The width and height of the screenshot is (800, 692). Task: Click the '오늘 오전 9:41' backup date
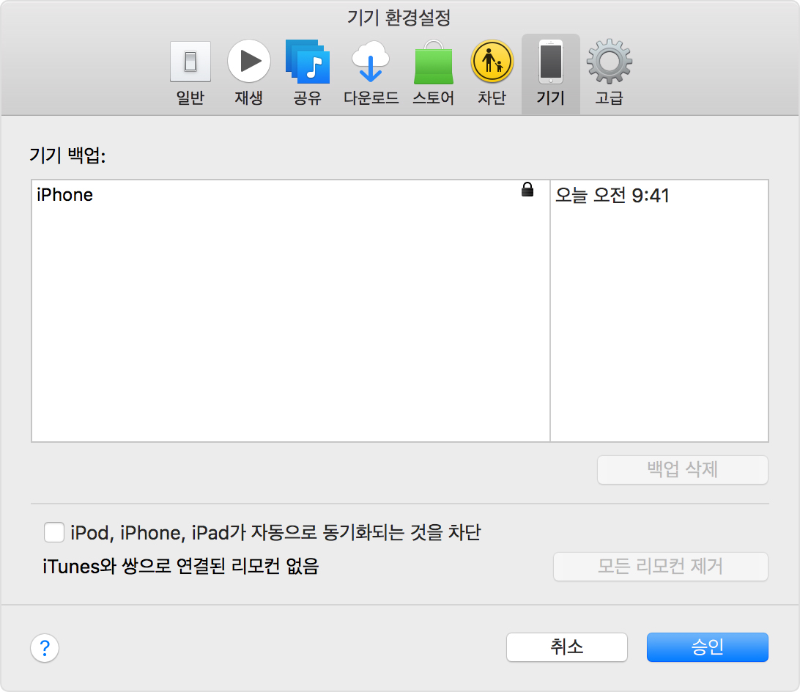click(612, 196)
